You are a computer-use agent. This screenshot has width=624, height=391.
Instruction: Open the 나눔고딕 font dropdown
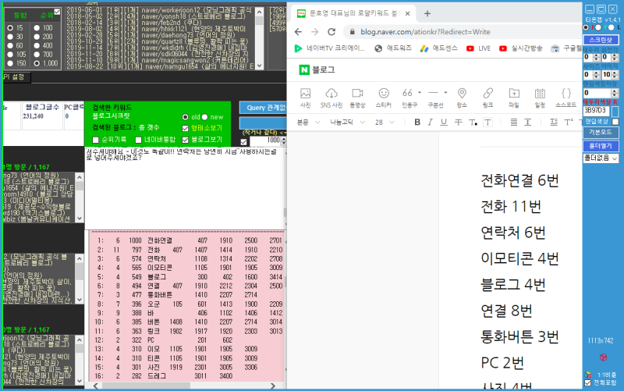347,123
